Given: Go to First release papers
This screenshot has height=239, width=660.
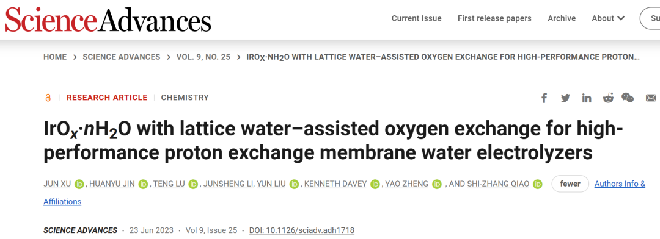Looking at the screenshot, I should pyautogui.click(x=494, y=18).
